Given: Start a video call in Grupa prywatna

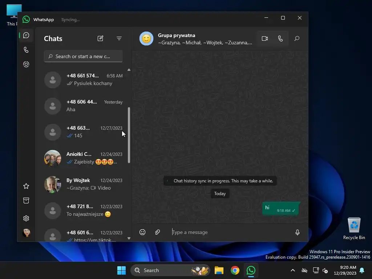Looking at the screenshot, I should (265, 39).
